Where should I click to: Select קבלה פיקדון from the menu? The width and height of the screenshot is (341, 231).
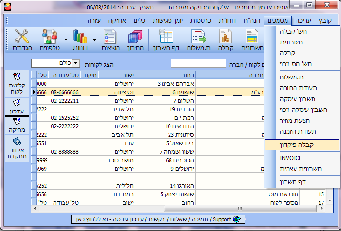coord(302,145)
